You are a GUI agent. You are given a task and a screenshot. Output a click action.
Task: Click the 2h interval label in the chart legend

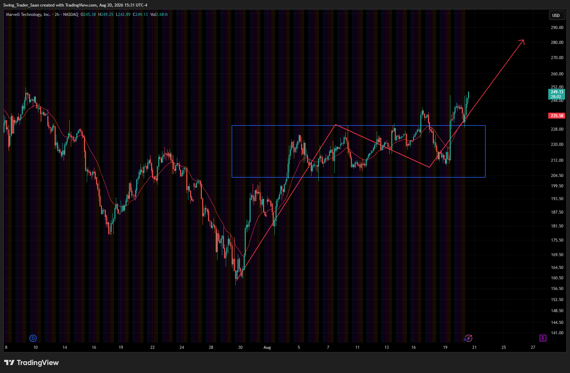pyautogui.click(x=57, y=15)
